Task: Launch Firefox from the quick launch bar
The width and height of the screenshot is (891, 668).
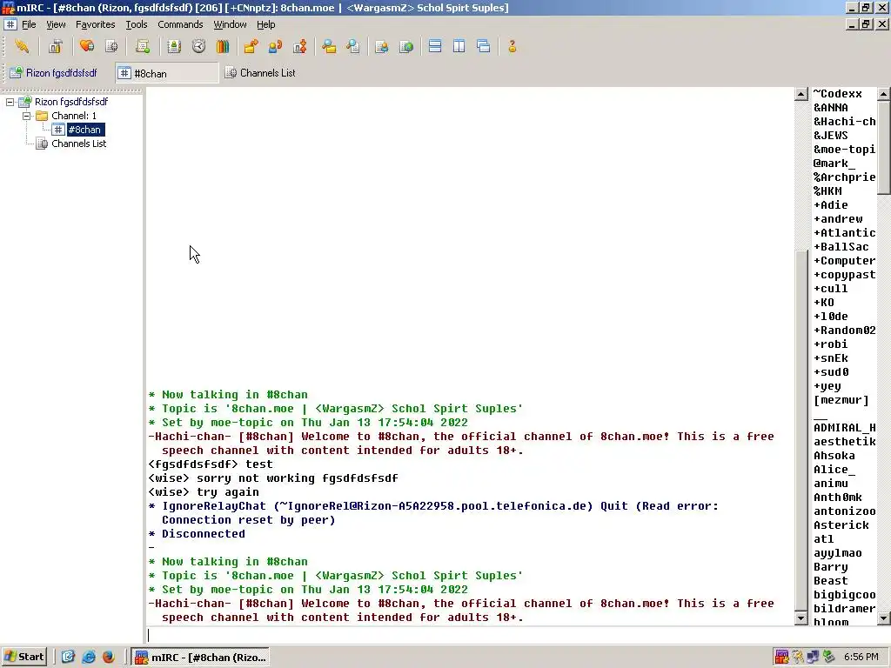Action: pyautogui.click(x=108, y=658)
